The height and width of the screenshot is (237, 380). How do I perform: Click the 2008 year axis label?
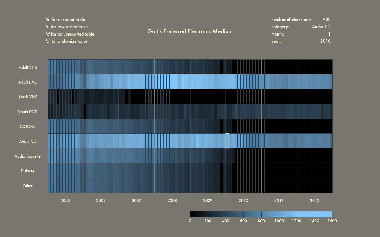(x=172, y=201)
